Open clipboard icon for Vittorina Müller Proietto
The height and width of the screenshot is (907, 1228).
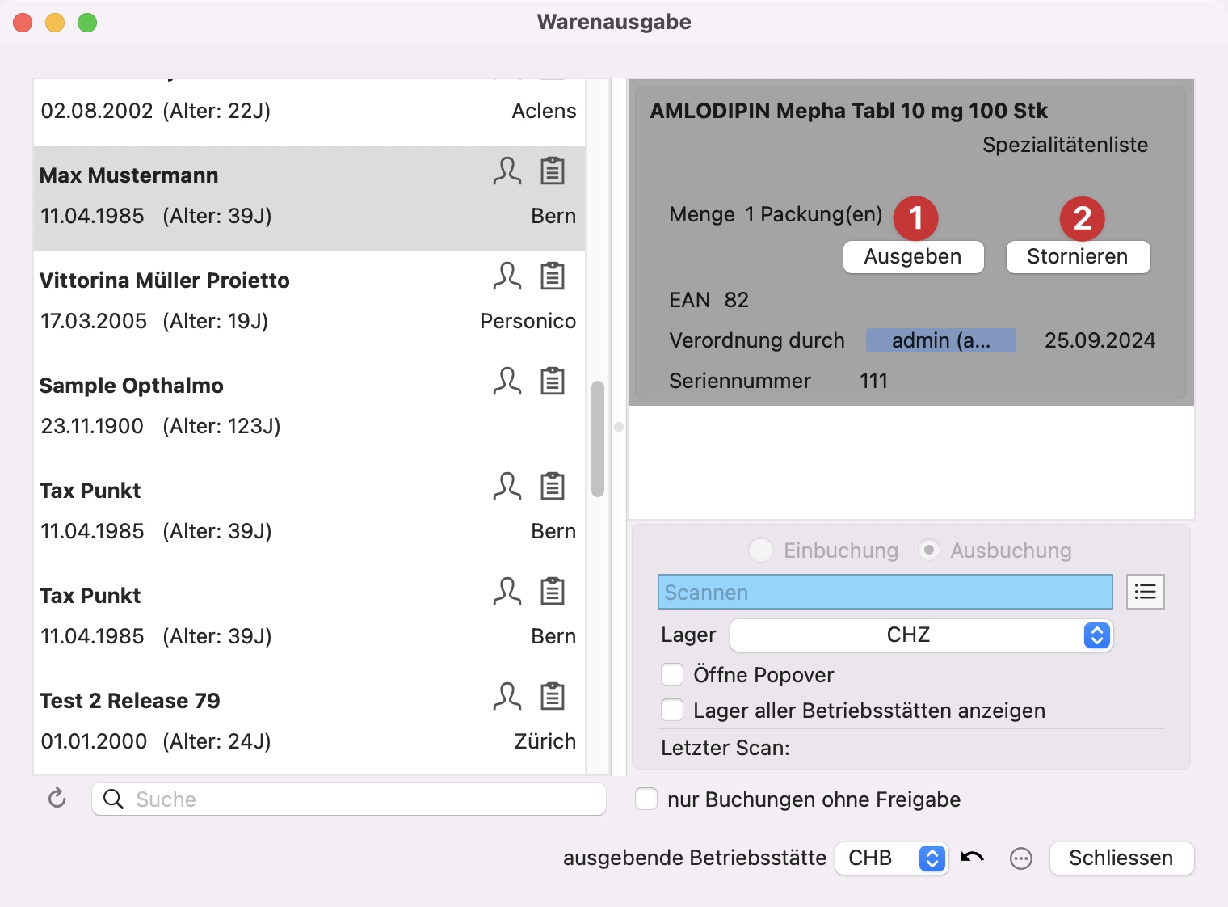pos(553,276)
